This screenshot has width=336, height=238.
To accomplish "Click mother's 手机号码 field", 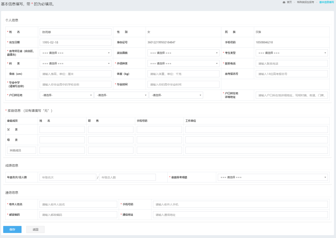I will [x=159, y=140].
